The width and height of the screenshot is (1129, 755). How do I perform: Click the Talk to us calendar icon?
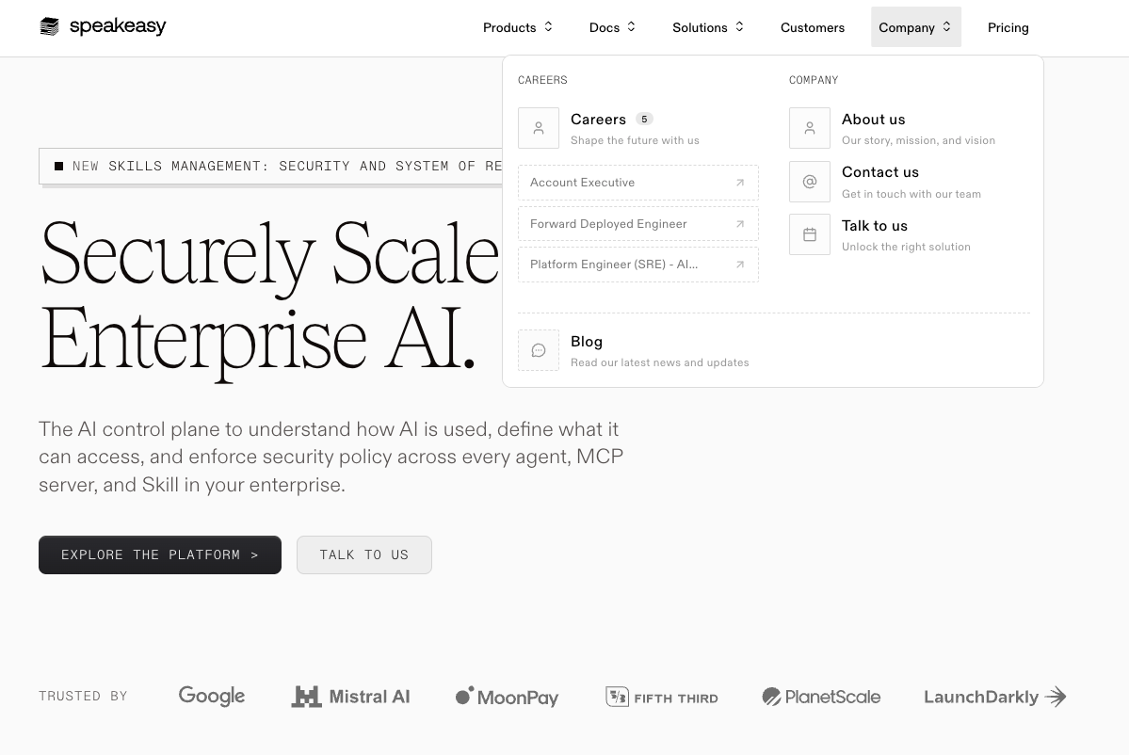coord(809,234)
